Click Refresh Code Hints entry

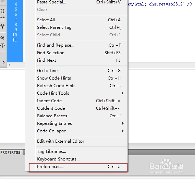click(78, 86)
